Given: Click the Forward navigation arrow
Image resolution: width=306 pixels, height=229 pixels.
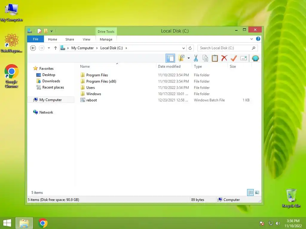Looking at the screenshot, I should tap(42, 48).
